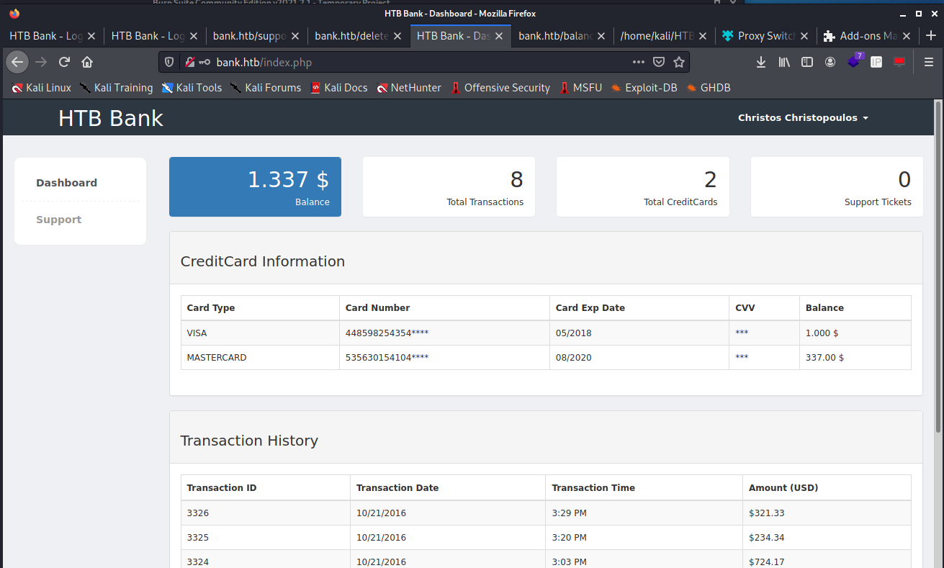944x568 pixels.
Task: Open the Downloads panel arrow icon
Action: 761,63
